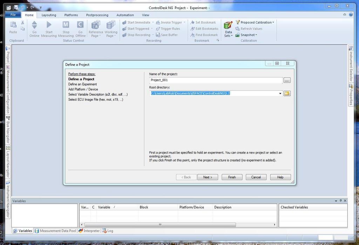This screenshot has width=359, height=245.
Task: Switch to the View ribbon tab
Action: pos(145,15)
